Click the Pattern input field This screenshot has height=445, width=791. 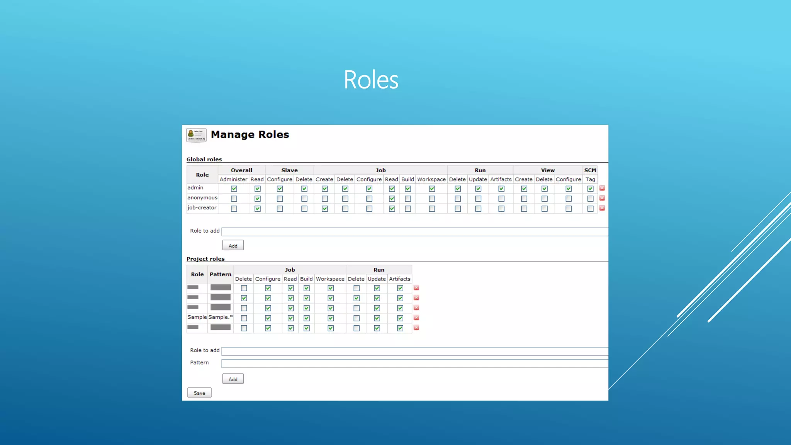coord(414,363)
